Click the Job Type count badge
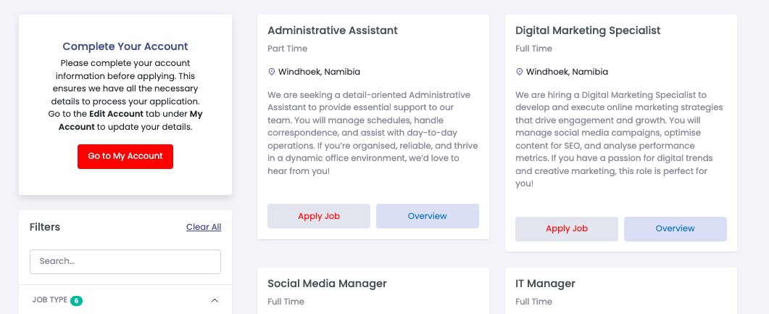Viewport: 769px width, 314px height. 76,300
